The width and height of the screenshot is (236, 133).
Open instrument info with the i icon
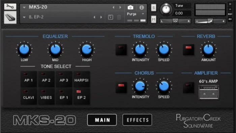click(x=142, y=7)
